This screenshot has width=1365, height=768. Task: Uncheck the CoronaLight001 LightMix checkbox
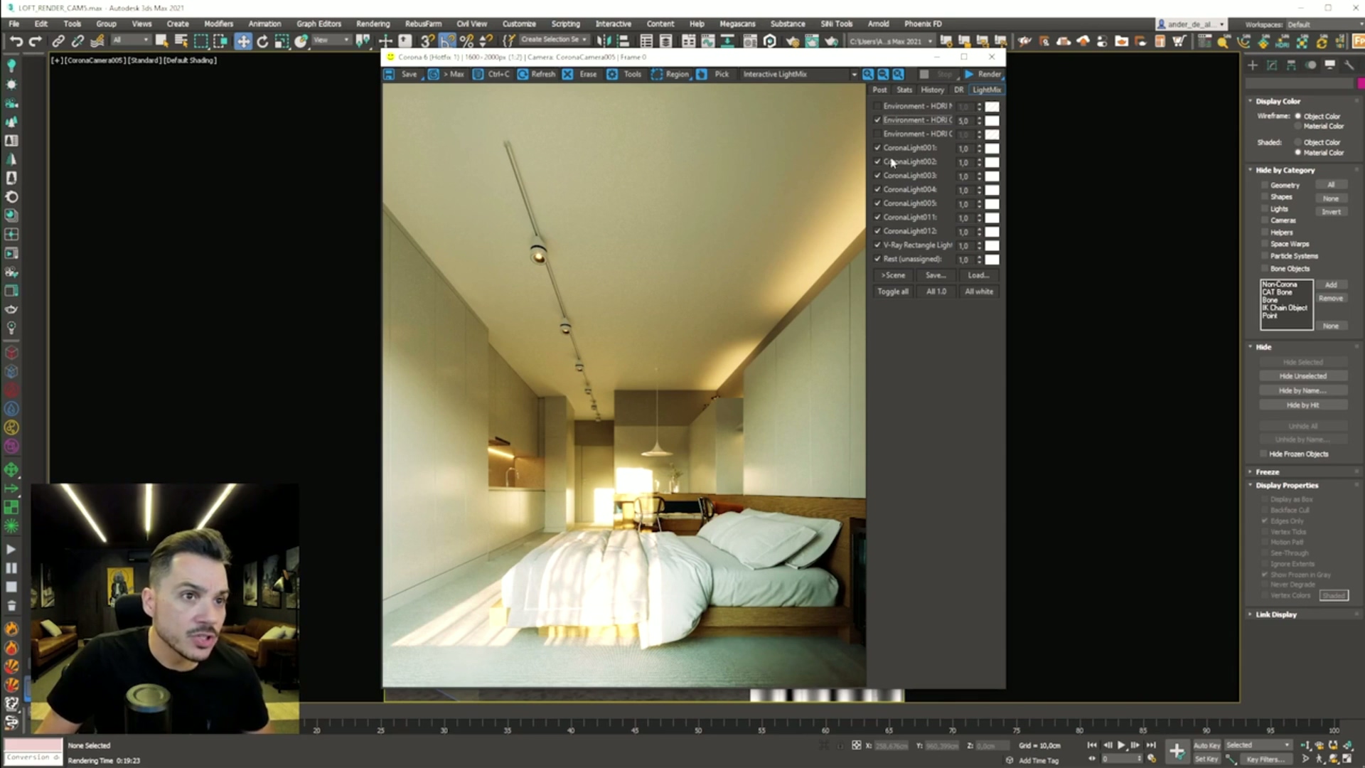(877, 148)
